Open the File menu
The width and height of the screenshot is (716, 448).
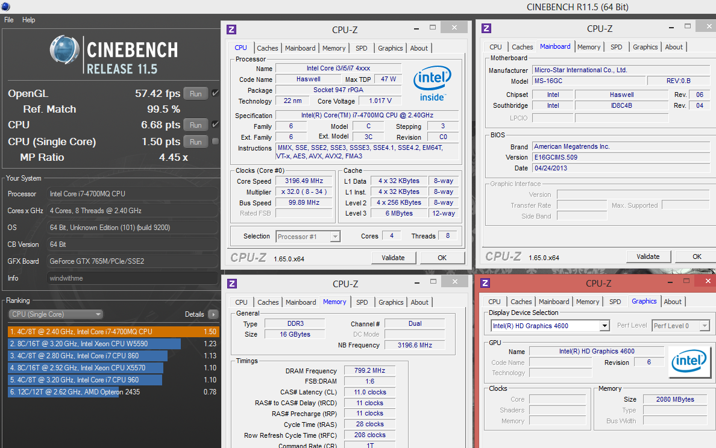8,20
